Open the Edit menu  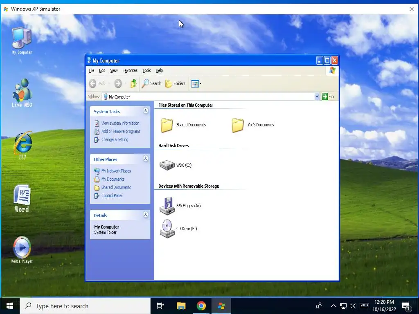102,70
